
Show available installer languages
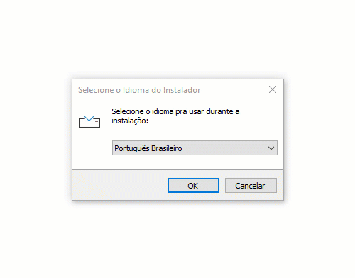coord(195,148)
